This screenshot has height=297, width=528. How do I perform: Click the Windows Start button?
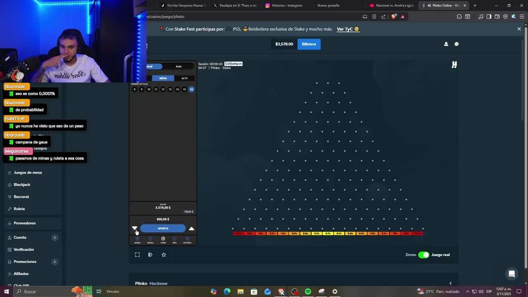[6, 292]
